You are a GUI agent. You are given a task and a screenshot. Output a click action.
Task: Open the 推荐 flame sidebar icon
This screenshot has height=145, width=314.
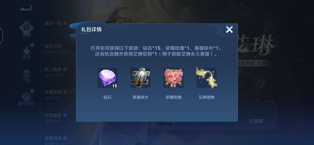tap(26, 52)
